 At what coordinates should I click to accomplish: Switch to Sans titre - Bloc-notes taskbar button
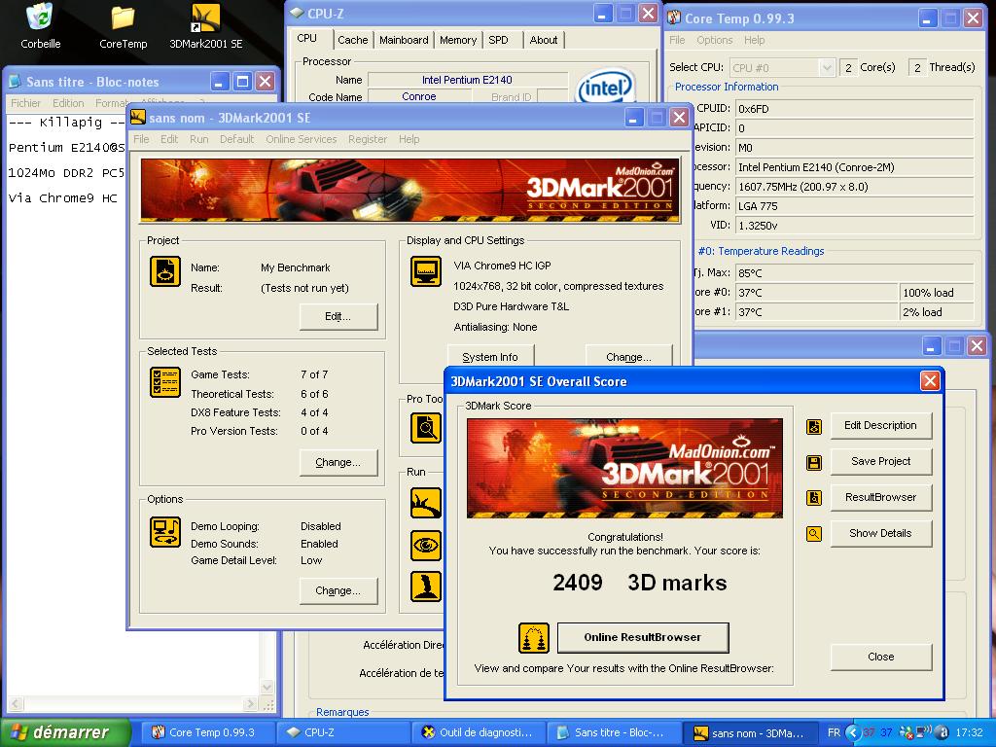[615, 732]
